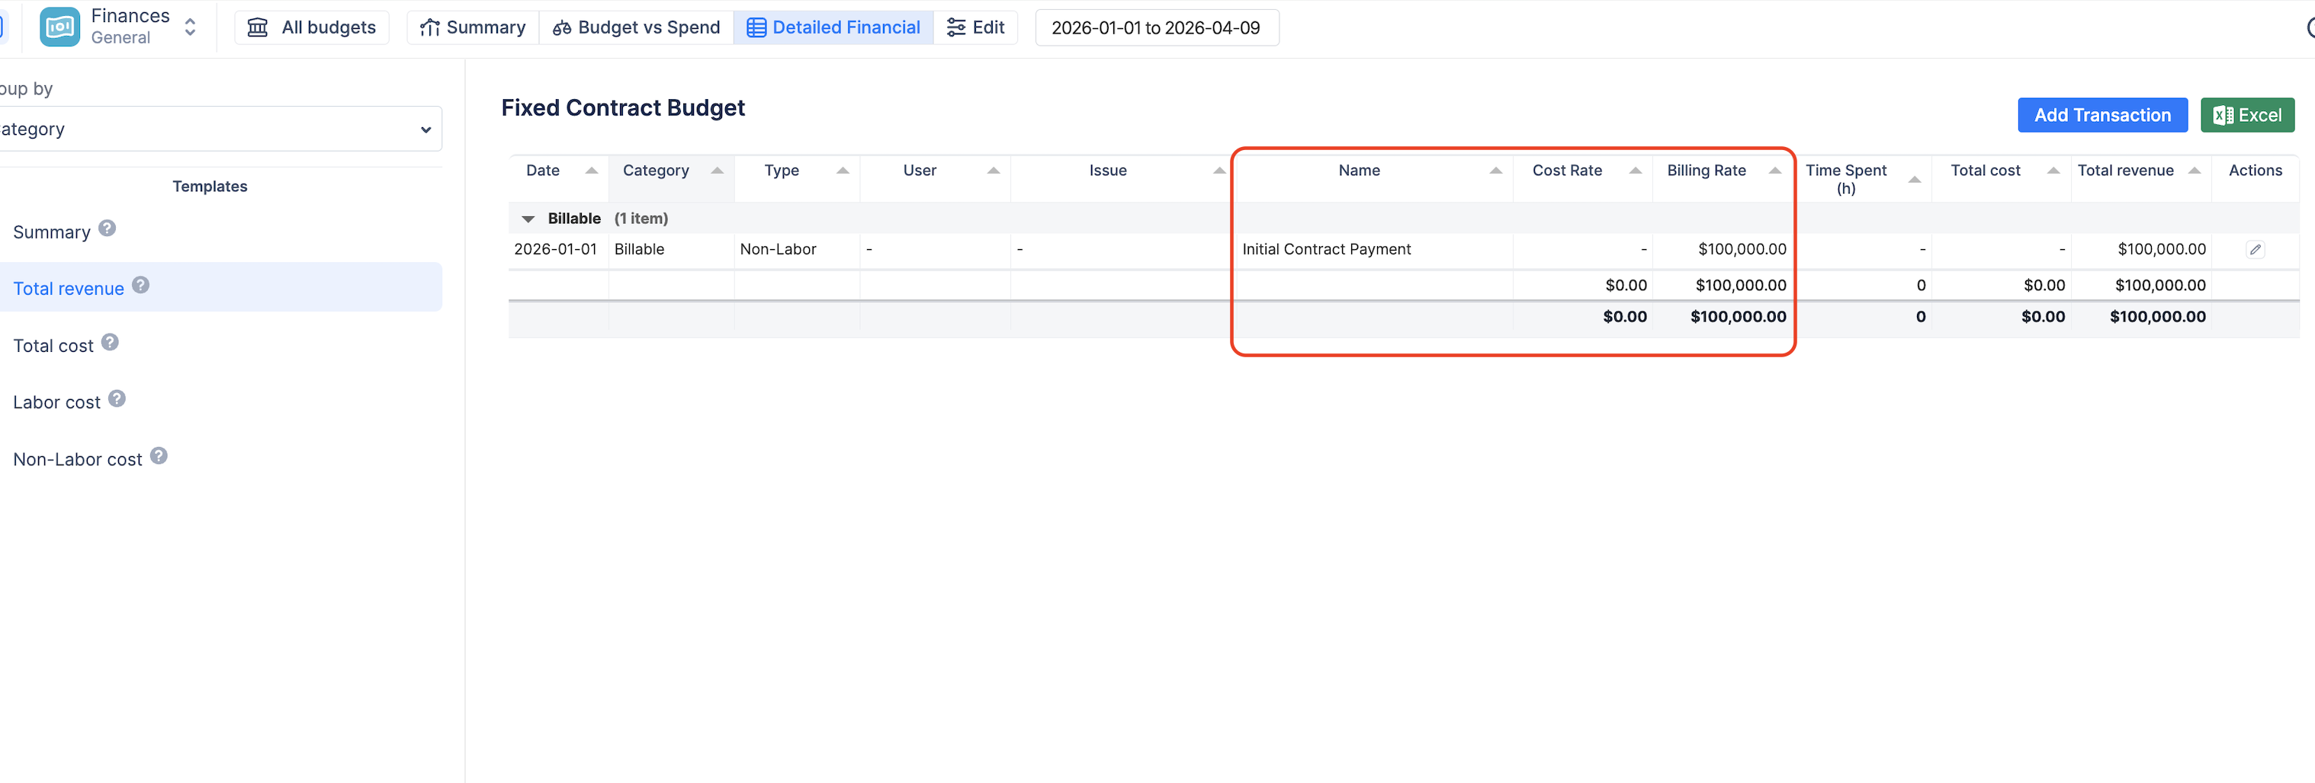Click help icon next to Total cost
Image resolution: width=2315 pixels, height=783 pixels.
click(x=110, y=343)
